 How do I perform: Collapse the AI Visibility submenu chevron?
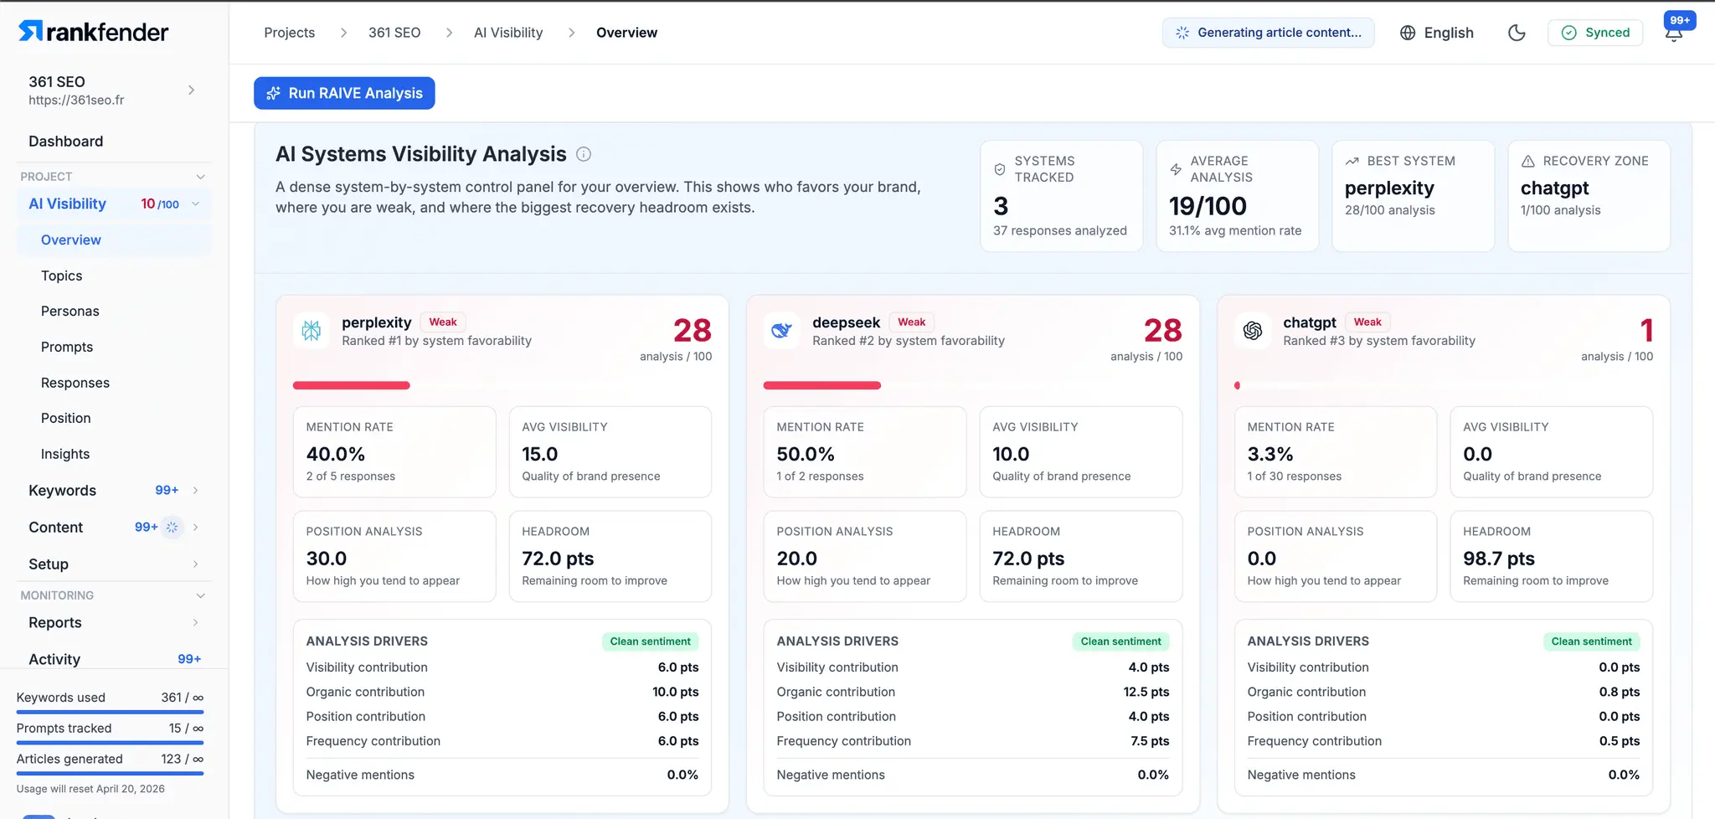[x=196, y=203]
